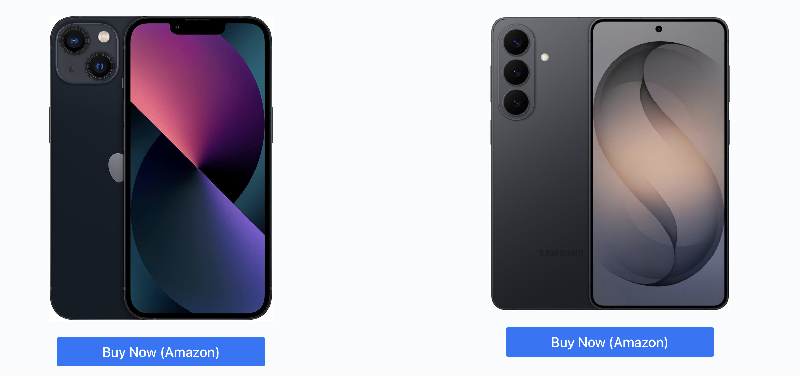Click the iPhone's square camera module housing
This screenshot has width=800, height=376.
tap(87, 53)
